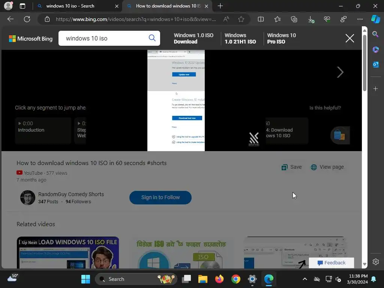Select 'Windows 1.0 ISO Download' suggestion
The image size is (384, 288).
[193, 39]
